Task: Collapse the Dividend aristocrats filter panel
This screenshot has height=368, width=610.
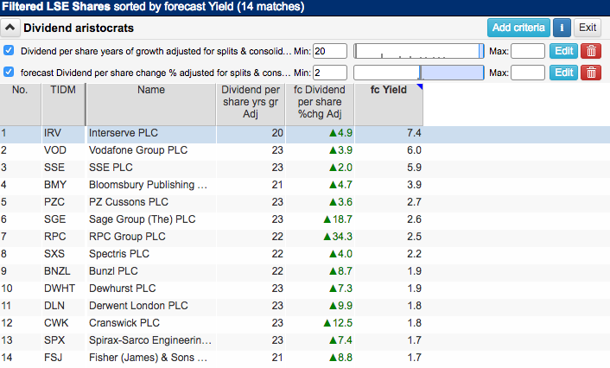Action: pos(10,28)
